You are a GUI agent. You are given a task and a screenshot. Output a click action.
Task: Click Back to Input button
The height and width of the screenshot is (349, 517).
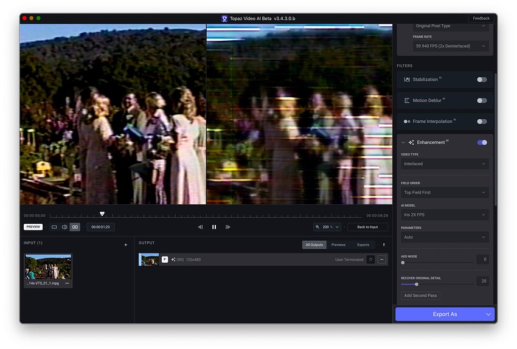pos(367,227)
